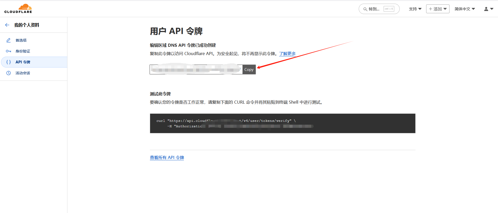Click the Cloudflare logo

(x=18, y=9)
